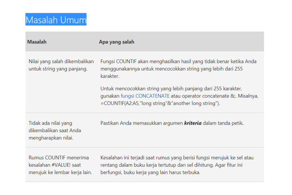
Task: Click the highlighted Masalah Umum heading
Action: [x=56, y=19]
